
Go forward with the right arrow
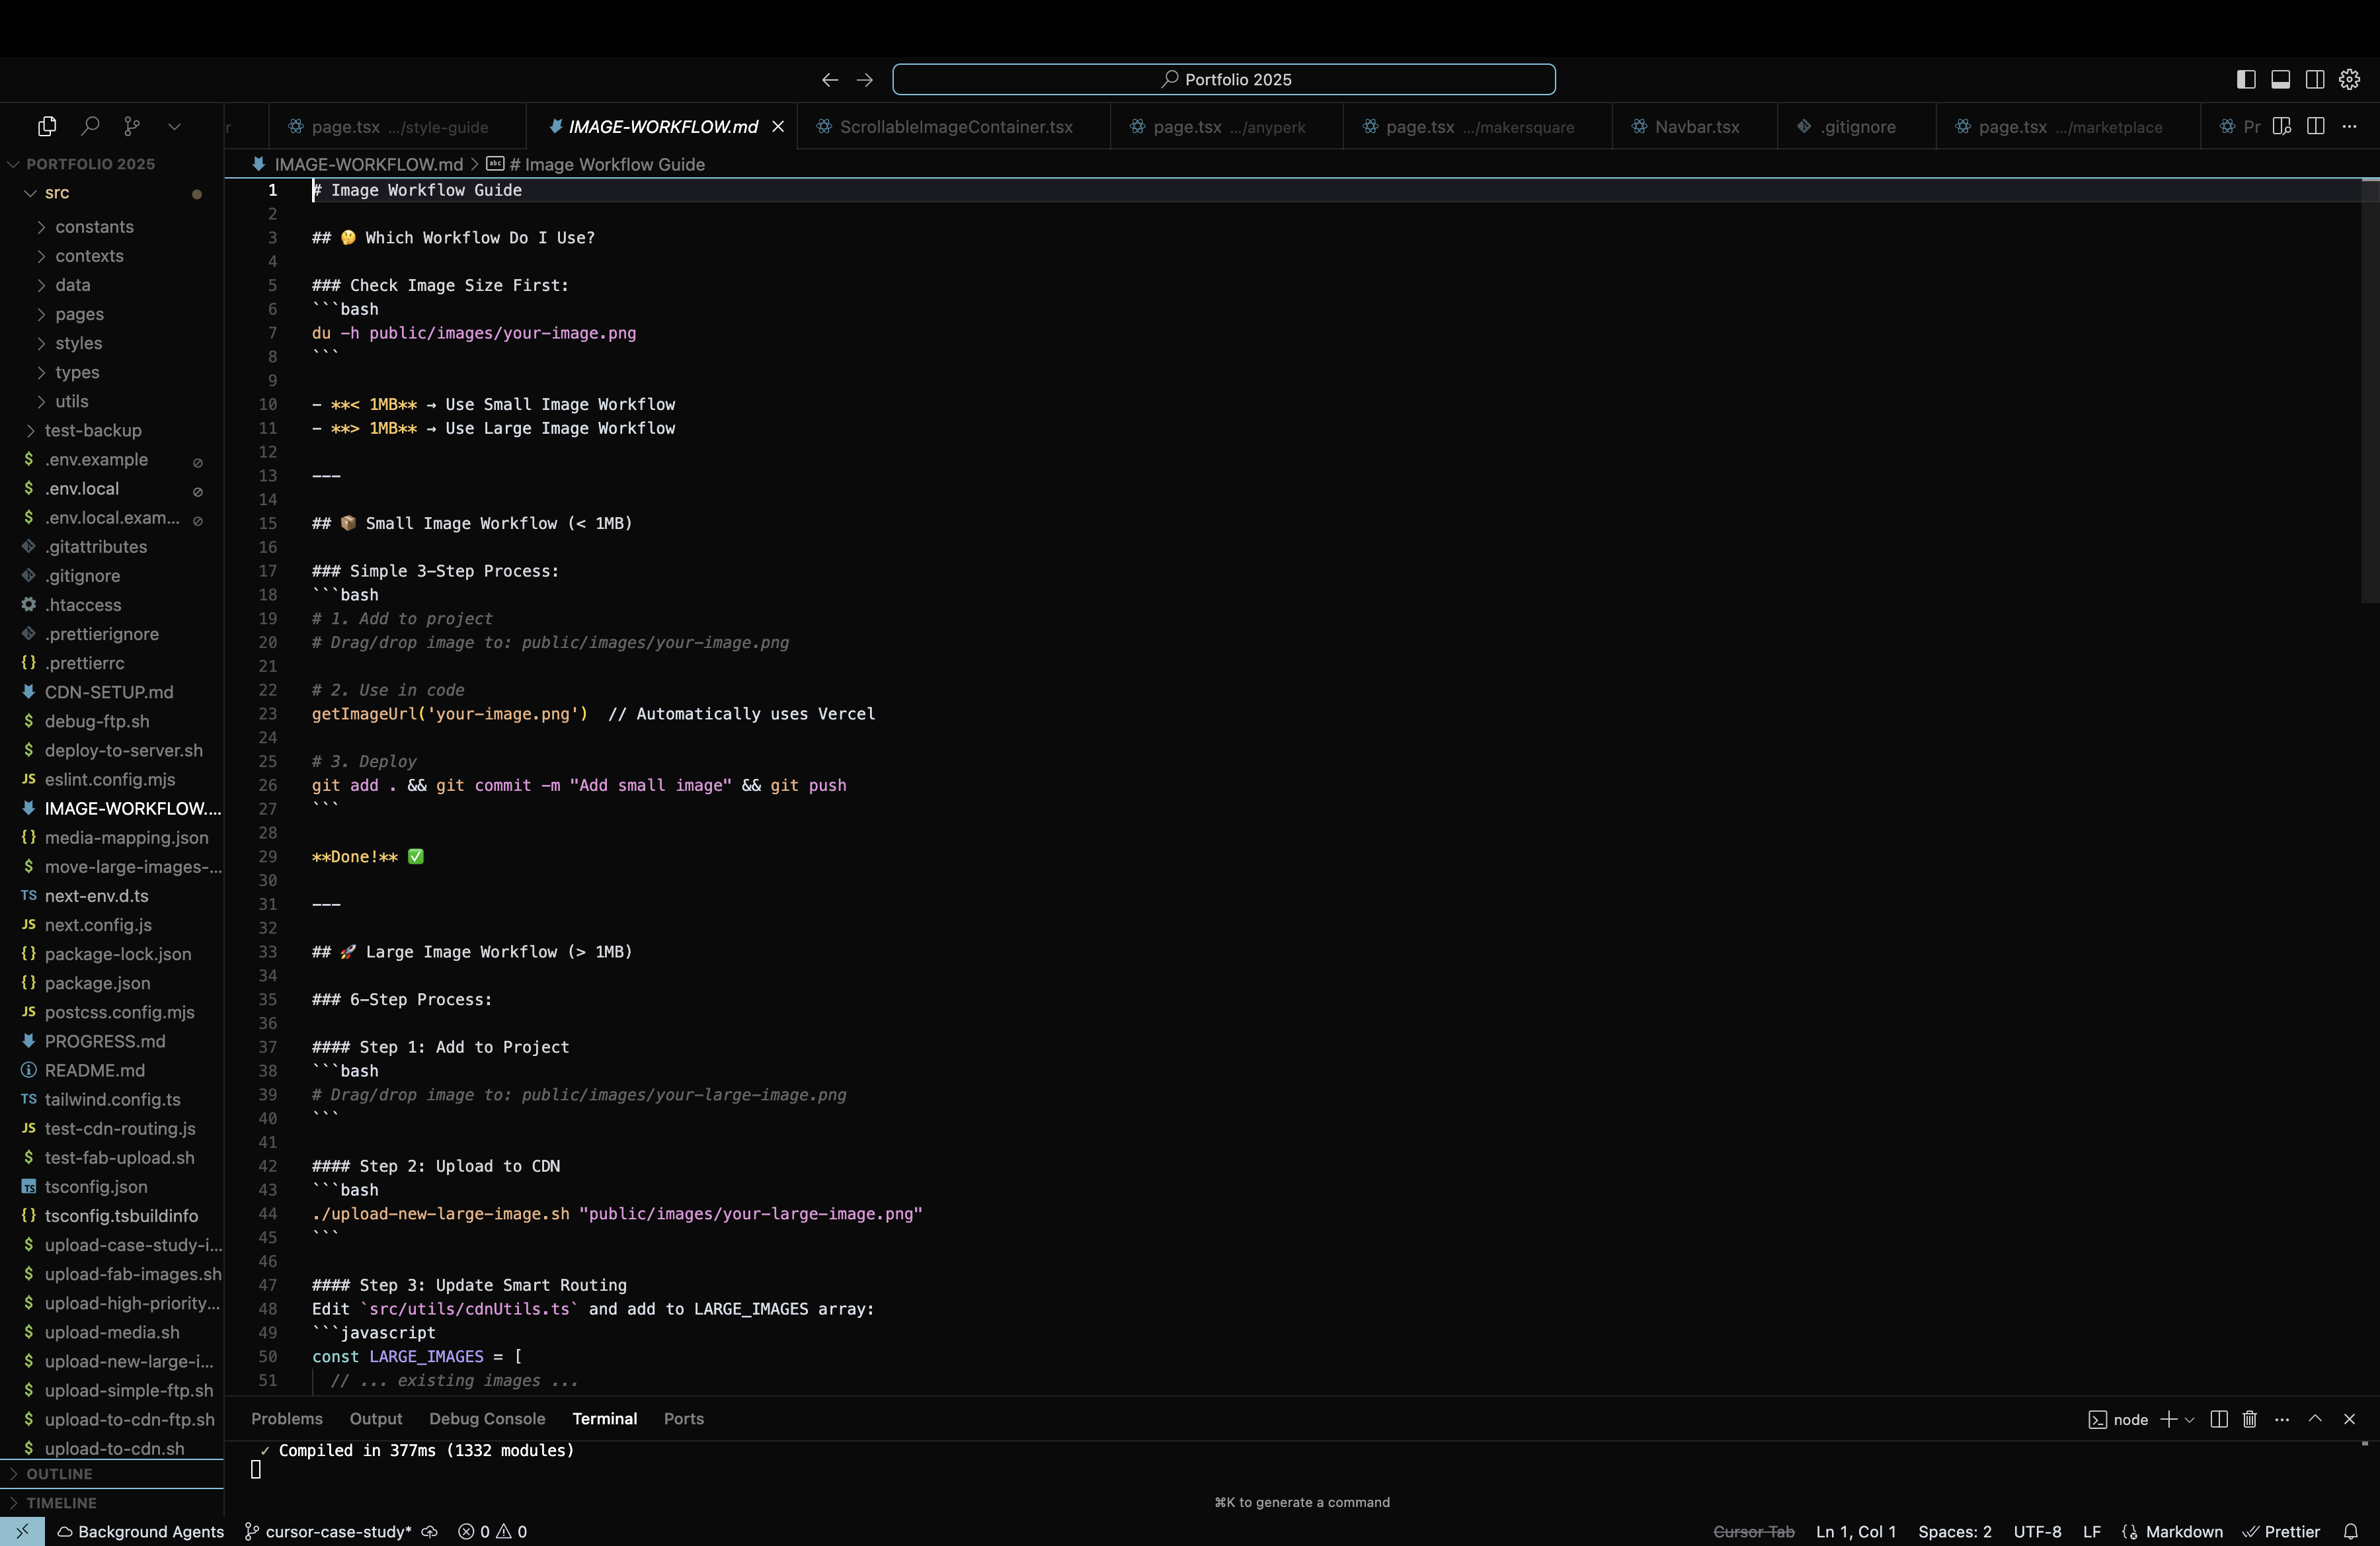coord(865,80)
